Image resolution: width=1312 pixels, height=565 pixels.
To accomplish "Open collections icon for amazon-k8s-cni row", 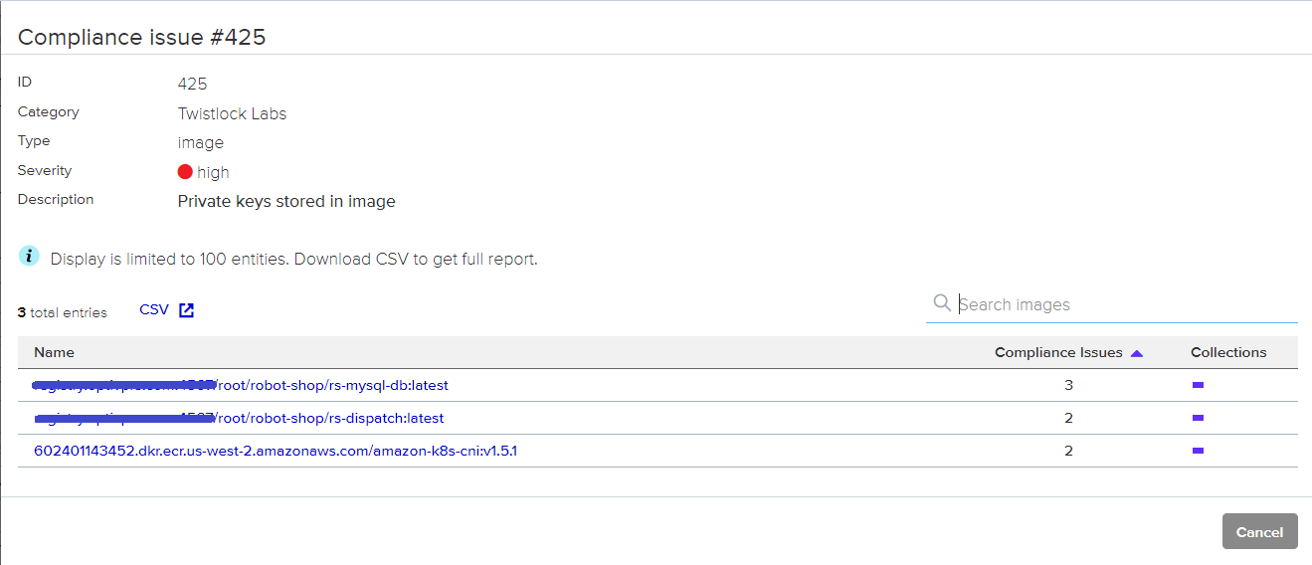I will click(x=1198, y=451).
